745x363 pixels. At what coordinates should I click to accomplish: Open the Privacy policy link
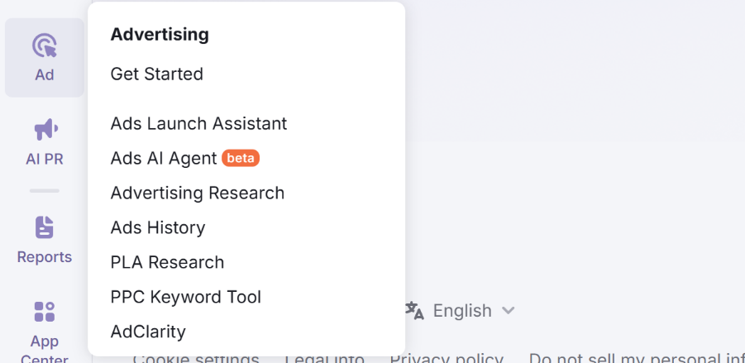pyautogui.click(x=447, y=359)
